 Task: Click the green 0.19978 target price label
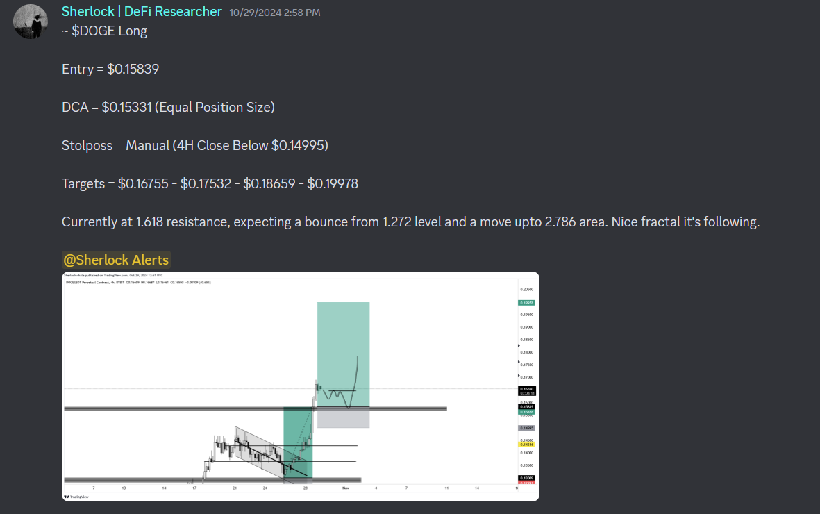tap(527, 303)
